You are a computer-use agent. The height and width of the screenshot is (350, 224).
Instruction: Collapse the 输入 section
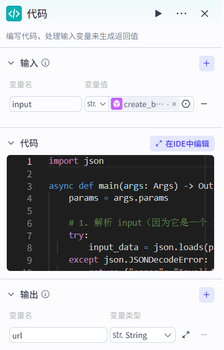(11, 63)
